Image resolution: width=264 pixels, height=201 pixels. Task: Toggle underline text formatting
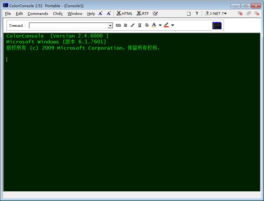coord(139,25)
